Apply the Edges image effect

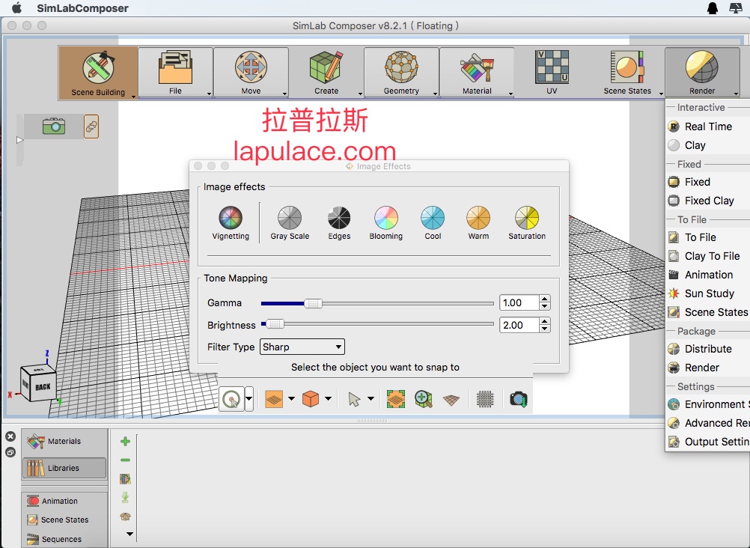coord(339,223)
